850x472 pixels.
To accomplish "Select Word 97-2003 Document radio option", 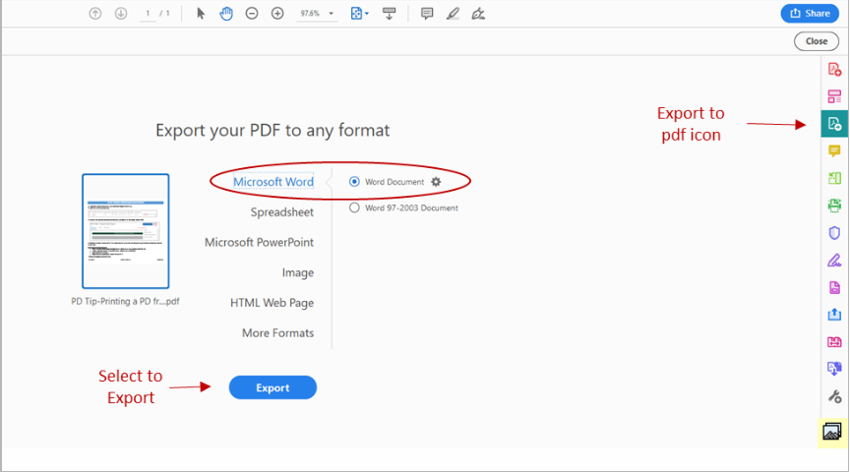I will click(354, 207).
